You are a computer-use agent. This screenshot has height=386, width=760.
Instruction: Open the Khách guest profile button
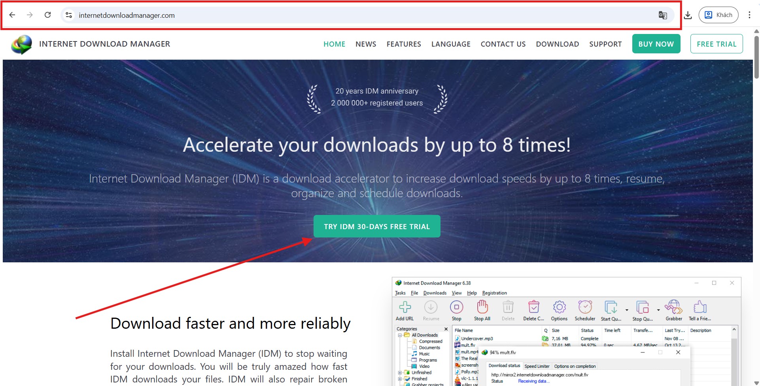click(718, 15)
